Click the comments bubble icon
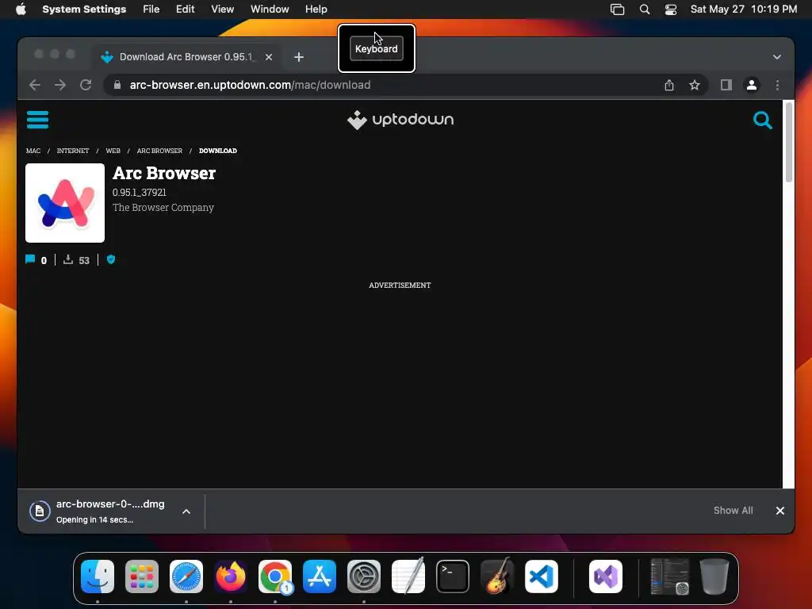812x609 pixels. coord(30,259)
